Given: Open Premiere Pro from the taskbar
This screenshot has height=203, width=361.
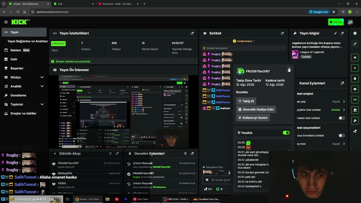Looking at the screenshot, I should pyautogui.click(x=126, y=199).
